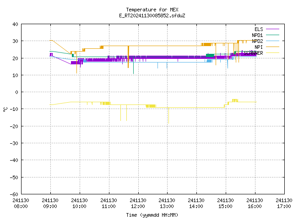Click the °C axis unit label
The image size is (293, 219).
5,109
